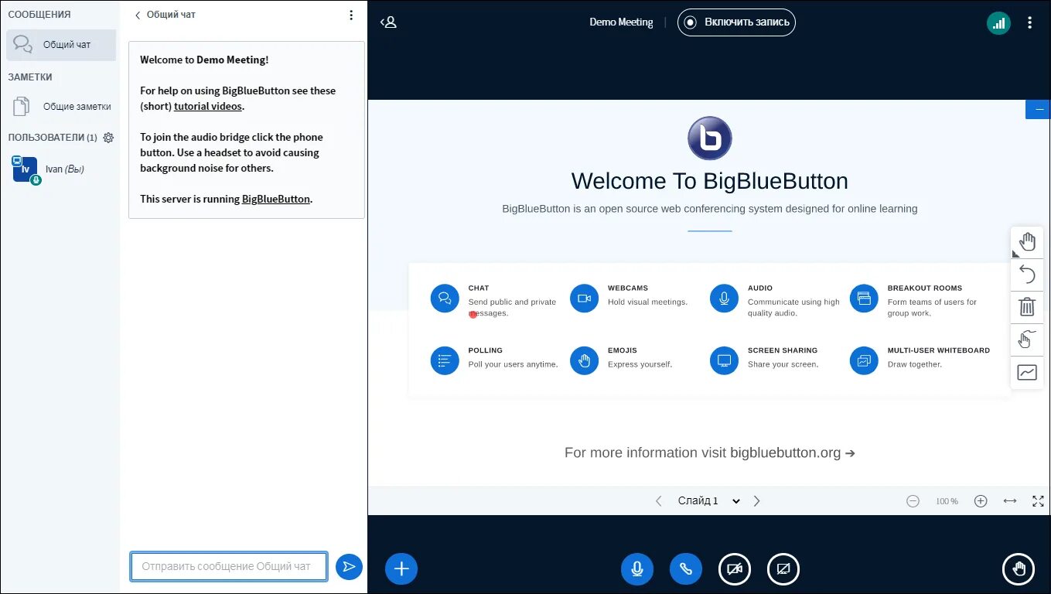Viewport: 1051px width, 594px height.
Task: Undo the last whiteboard annotation
Action: click(1027, 275)
